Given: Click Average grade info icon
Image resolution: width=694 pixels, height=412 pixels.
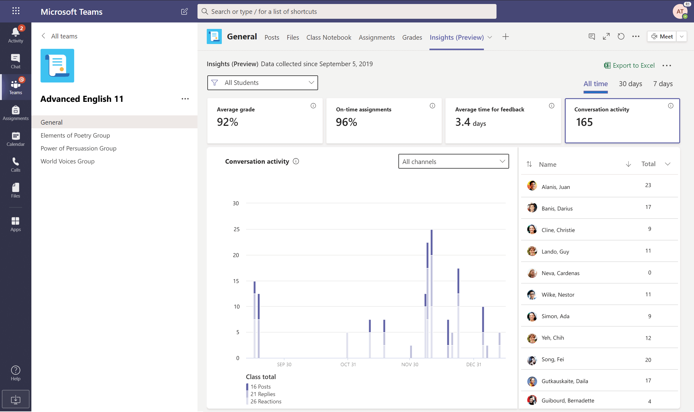Looking at the screenshot, I should click(x=313, y=106).
